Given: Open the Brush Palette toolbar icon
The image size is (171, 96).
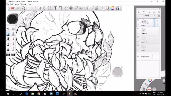Looking at the screenshot, I should pos(107,8).
